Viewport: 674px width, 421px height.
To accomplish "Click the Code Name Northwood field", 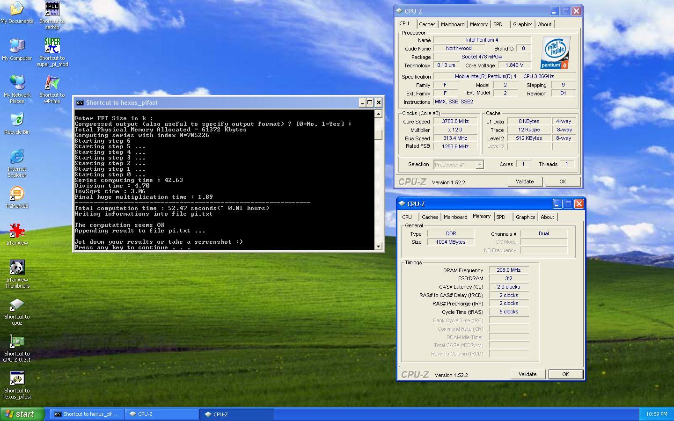I will click(459, 48).
